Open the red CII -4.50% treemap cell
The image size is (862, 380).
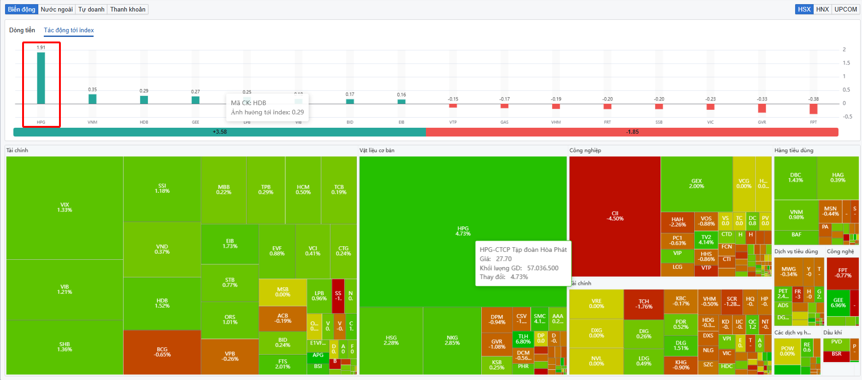pos(615,216)
